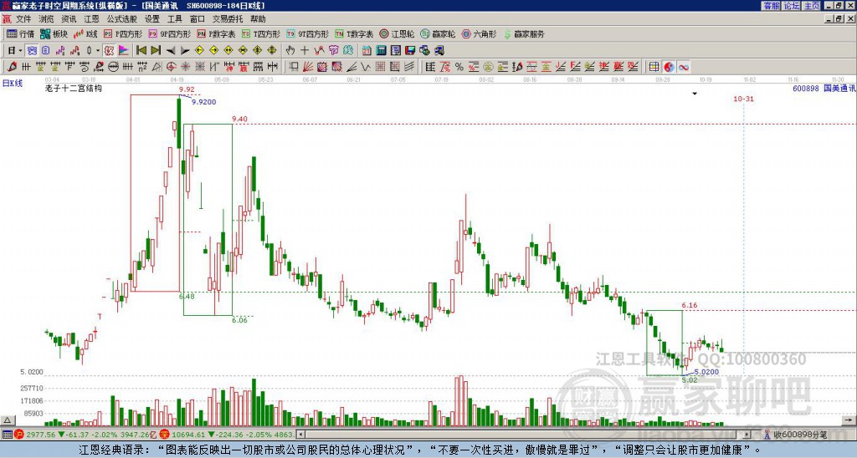Click the small black triangle above chart
The height and width of the screenshot is (458, 857).
point(695,94)
